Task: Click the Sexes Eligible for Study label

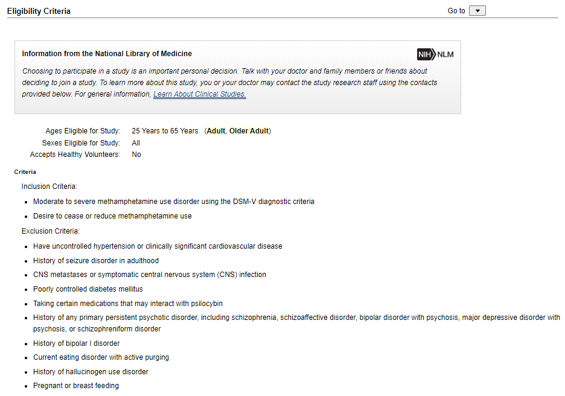Action: [x=81, y=143]
